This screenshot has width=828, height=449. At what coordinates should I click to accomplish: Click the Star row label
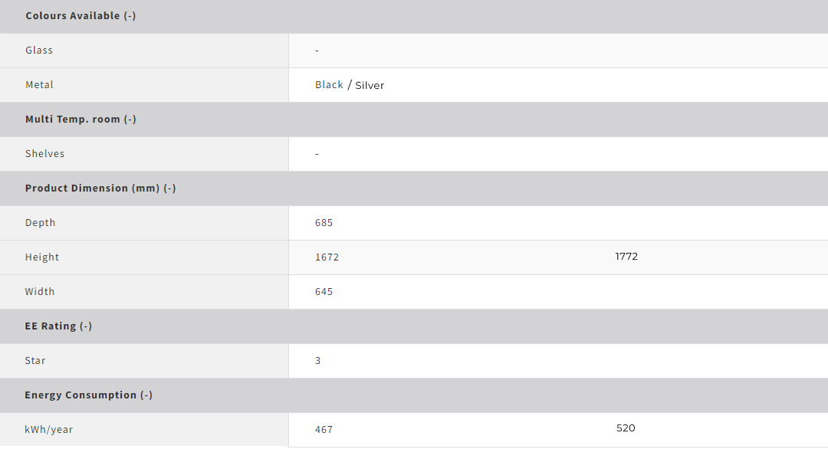click(35, 361)
